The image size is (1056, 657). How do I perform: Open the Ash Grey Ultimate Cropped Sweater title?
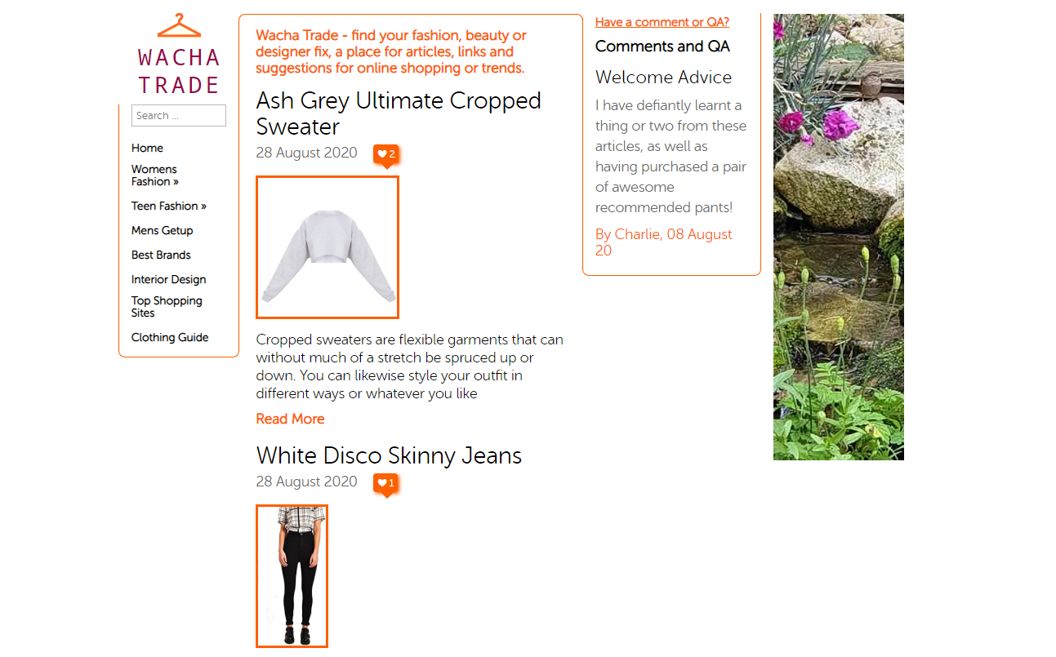399,113
